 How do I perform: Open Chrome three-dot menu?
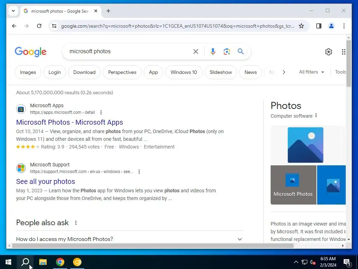point(344,26)
